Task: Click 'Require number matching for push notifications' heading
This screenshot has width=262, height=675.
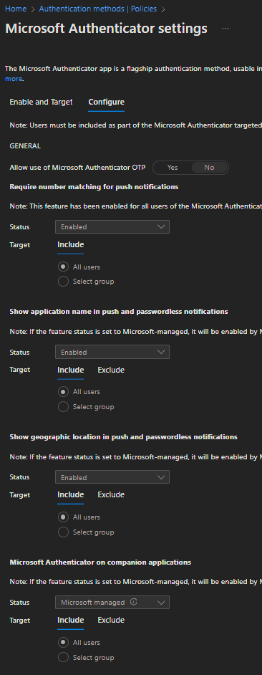Action: point(94,187)
